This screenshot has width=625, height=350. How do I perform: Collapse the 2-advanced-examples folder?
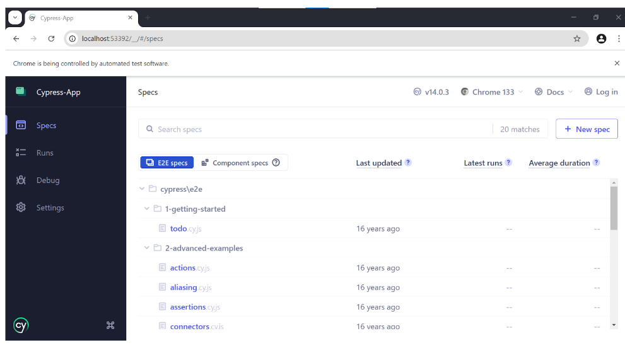point(147,248)
